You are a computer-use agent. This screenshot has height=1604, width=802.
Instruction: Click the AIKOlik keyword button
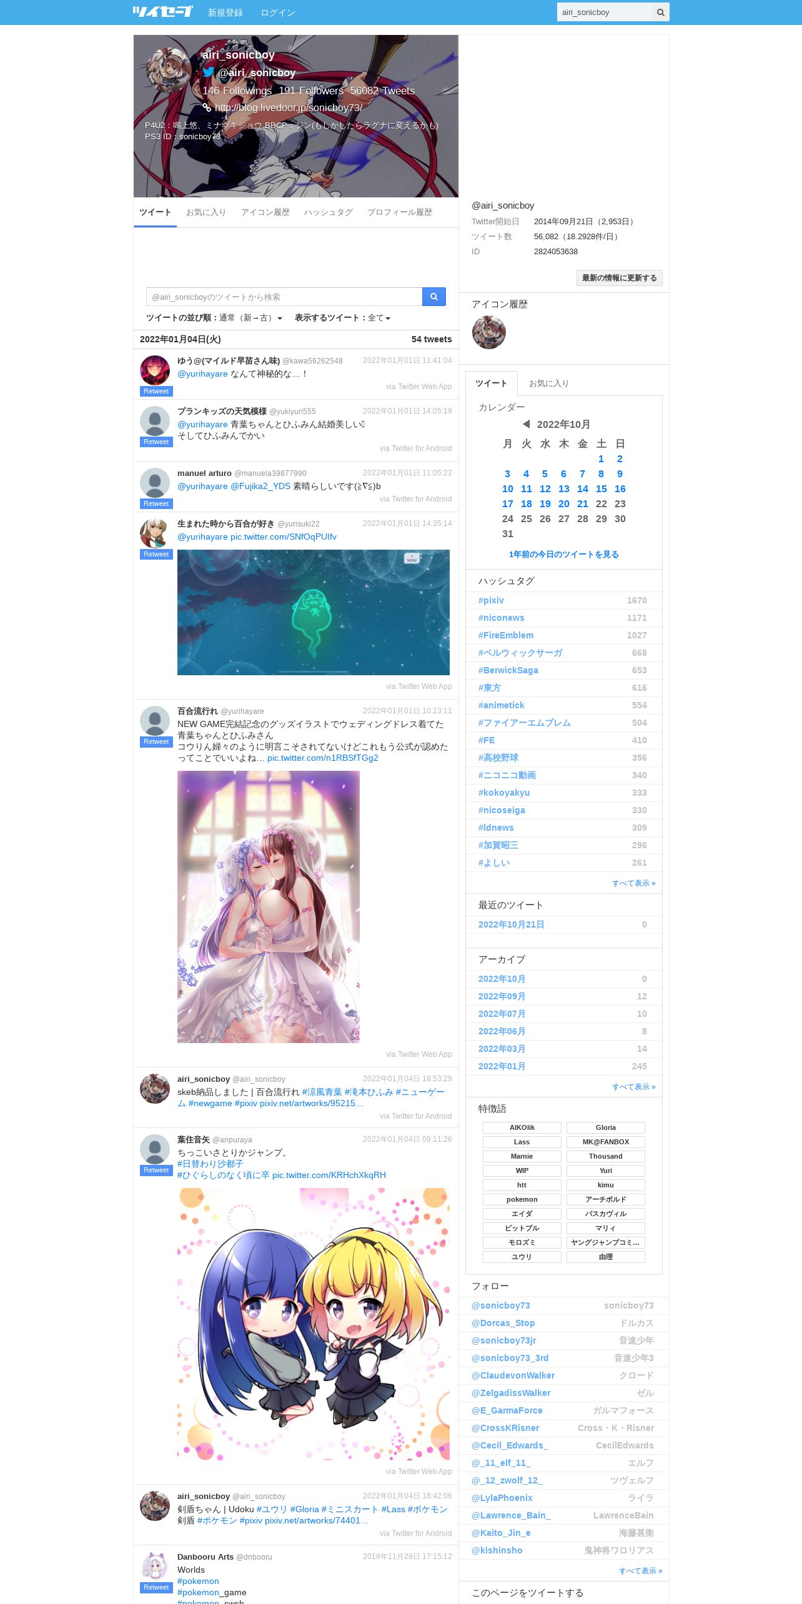(x=522, y=1127)
